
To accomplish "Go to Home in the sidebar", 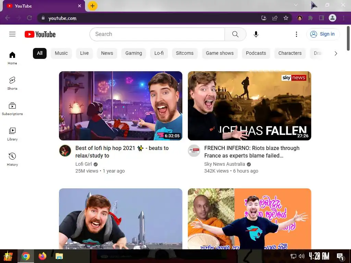I will 12,58.
